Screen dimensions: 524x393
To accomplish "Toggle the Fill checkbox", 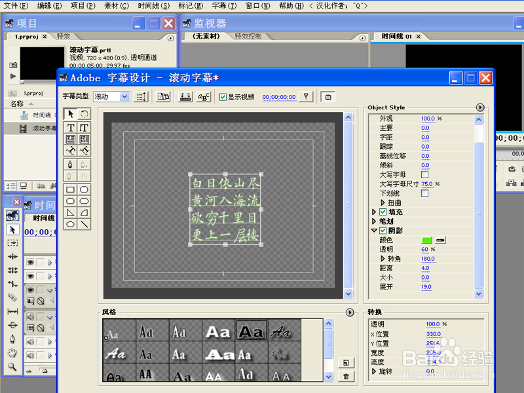I will [383, 212].
